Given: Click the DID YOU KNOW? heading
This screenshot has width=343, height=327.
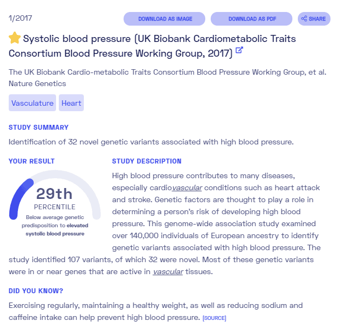Looking at the screenshot, I should coord(36,290).
